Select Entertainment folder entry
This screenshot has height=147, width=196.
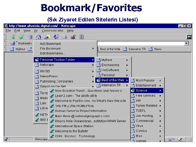click(147, 85)
